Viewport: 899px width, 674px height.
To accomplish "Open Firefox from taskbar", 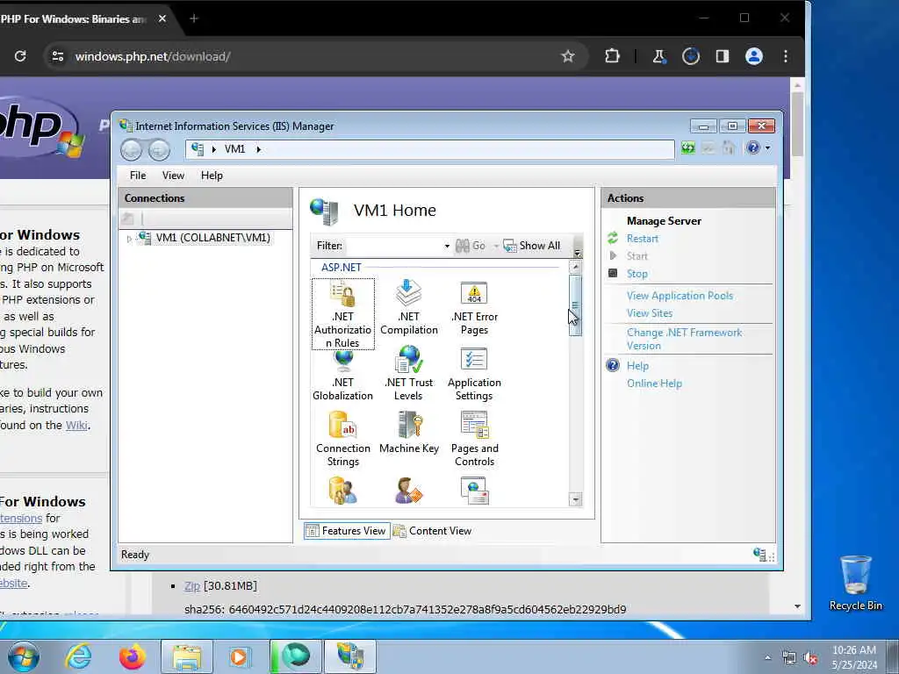I will click(x=133, y=656).
